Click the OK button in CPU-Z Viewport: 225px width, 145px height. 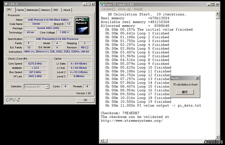tap(85, 100)
